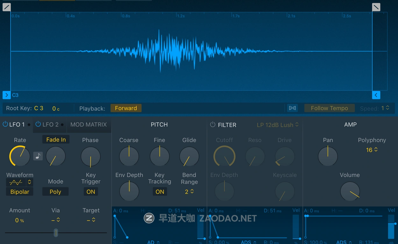This screenshot has width=398, height=244.
Task: Open the Polyphony 16 value menu
Action: click(x=372, y=150)
